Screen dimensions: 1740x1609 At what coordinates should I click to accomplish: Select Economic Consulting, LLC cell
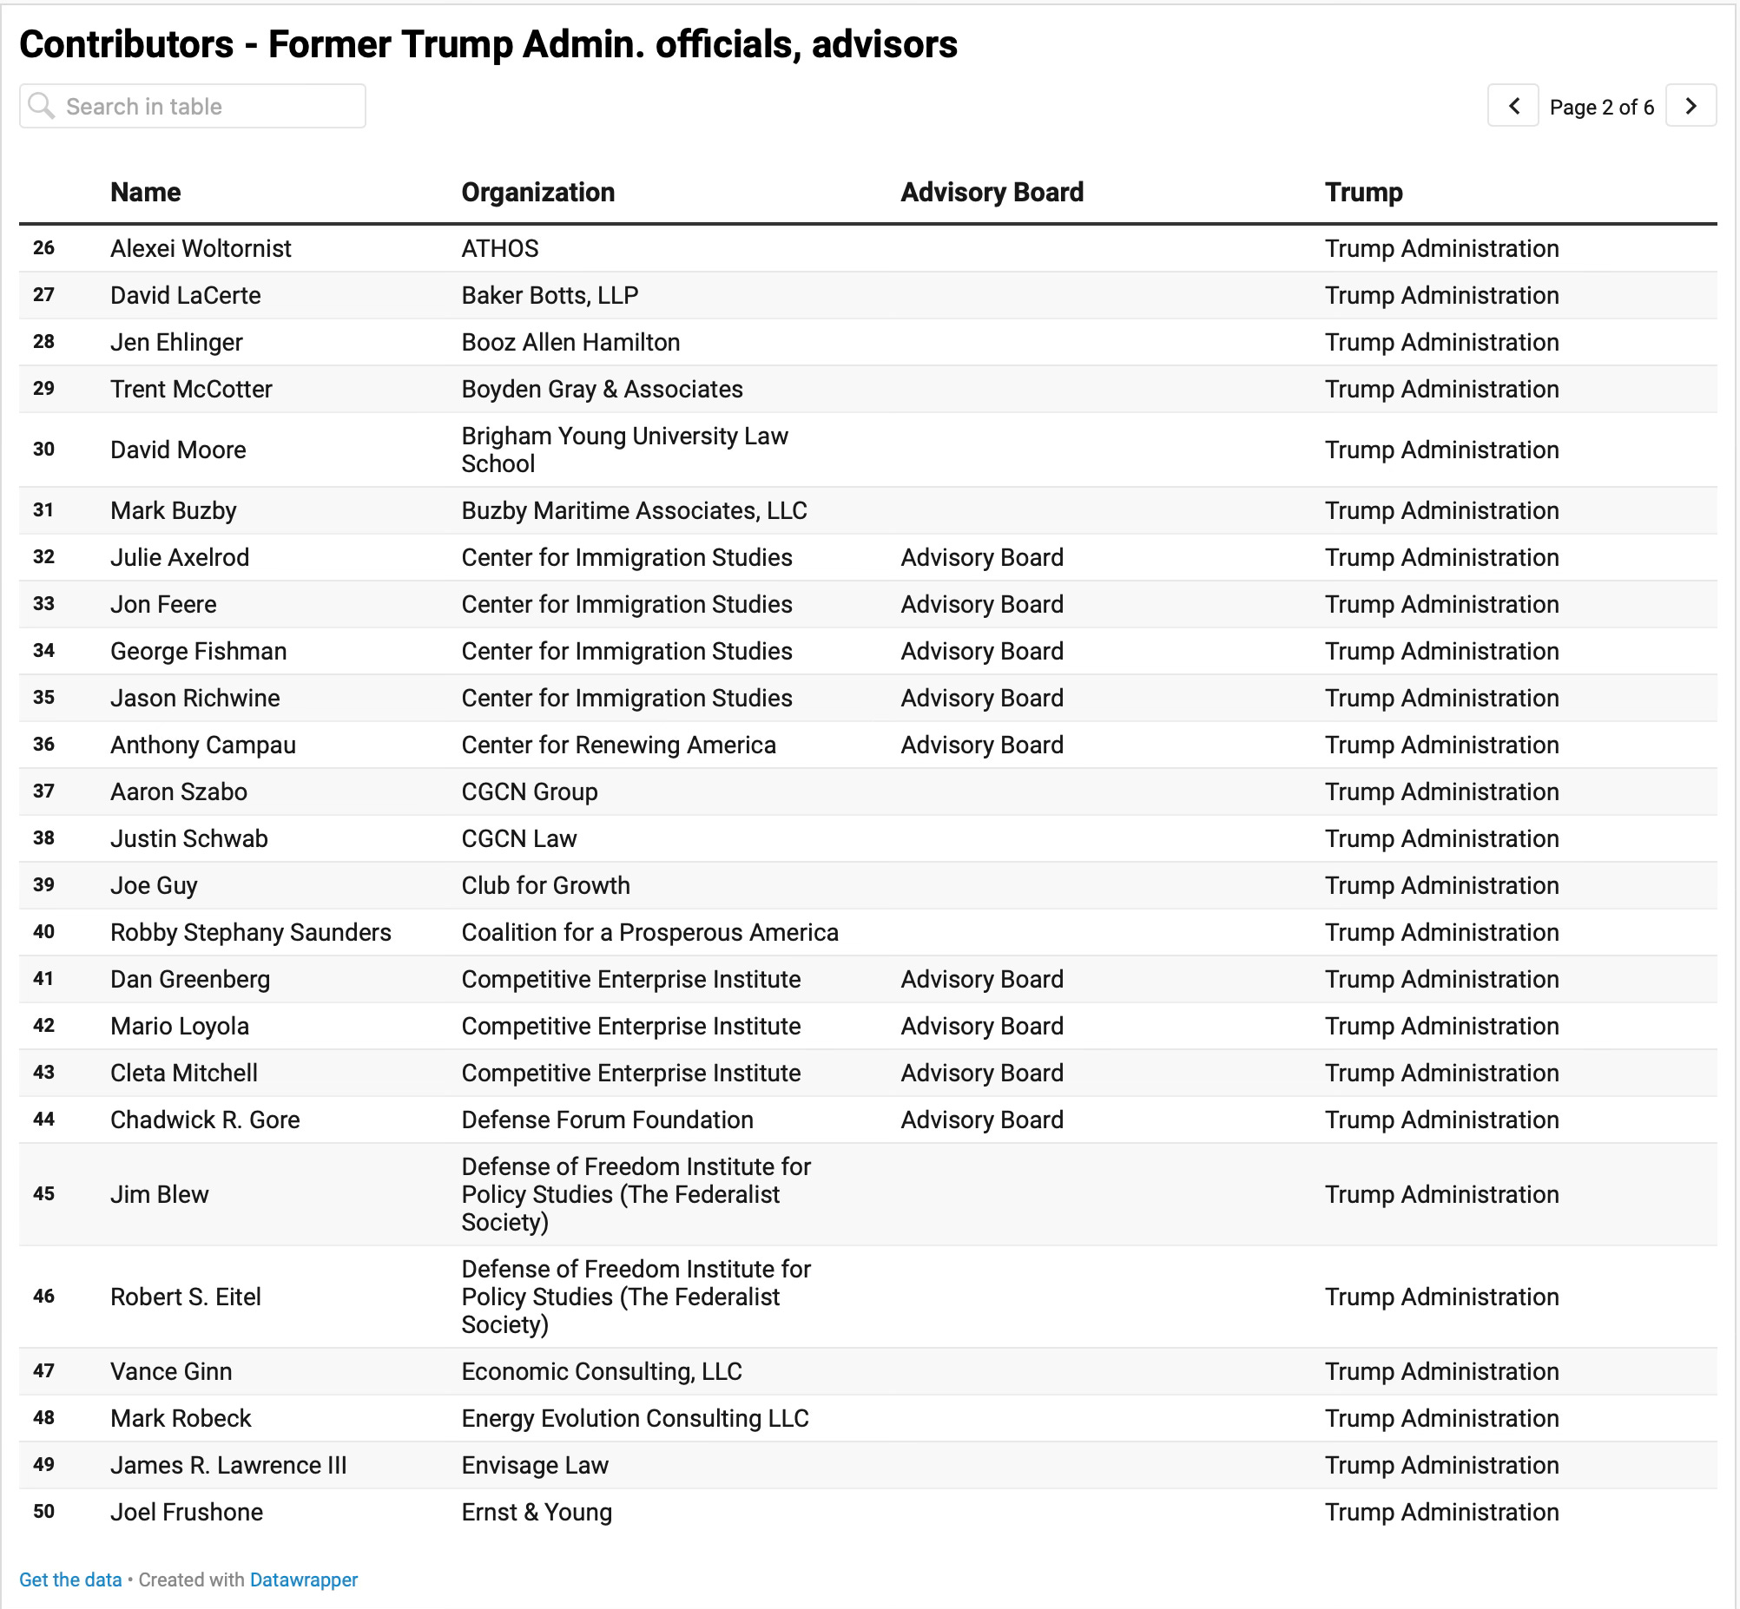click(602, 1372)
